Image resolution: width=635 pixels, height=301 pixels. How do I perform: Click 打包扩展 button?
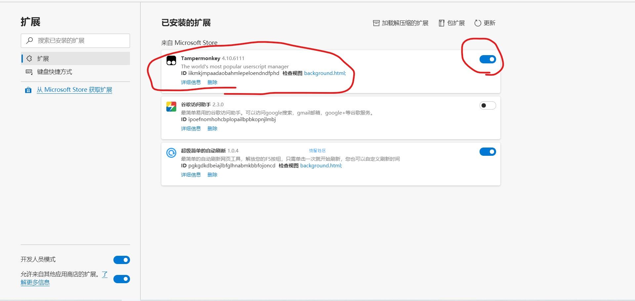point(452,23)
